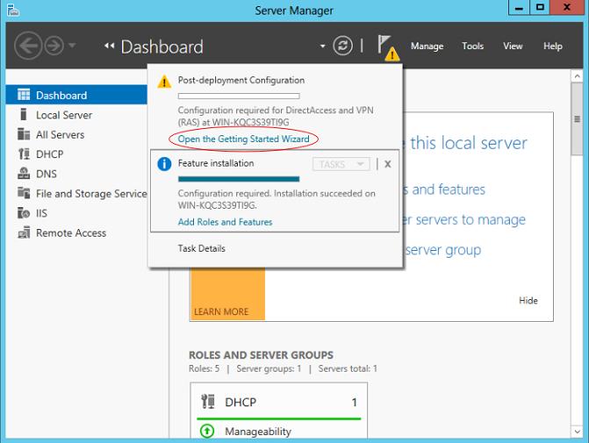Click Open the Getting Started Wizard

point(243,139)
